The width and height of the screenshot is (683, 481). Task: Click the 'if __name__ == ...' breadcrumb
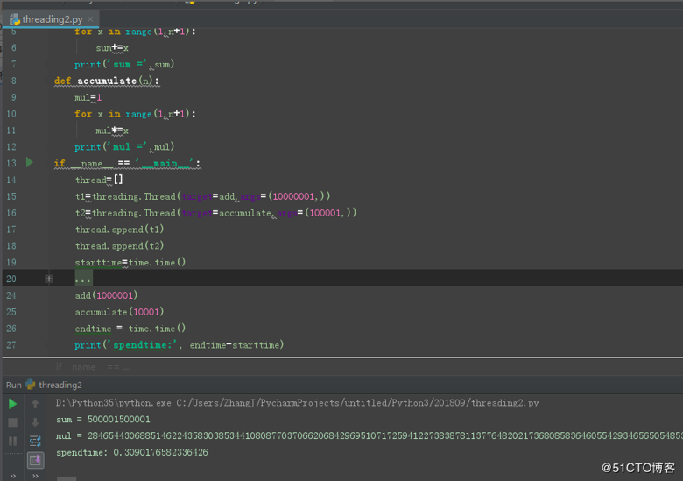pyautogui.click(x=93, y=367)
